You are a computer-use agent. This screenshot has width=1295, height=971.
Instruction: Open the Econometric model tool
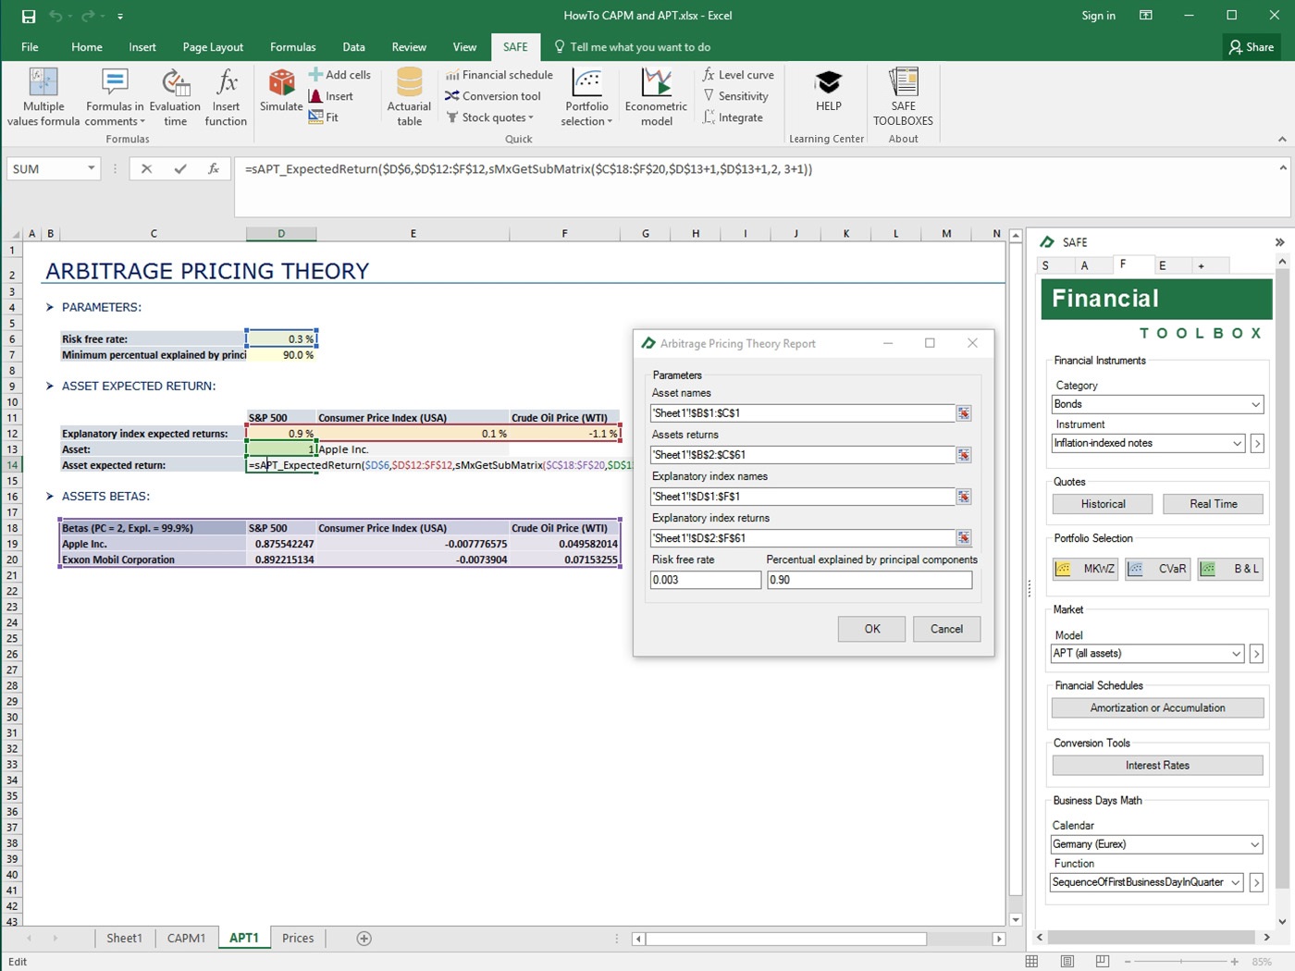pyautogui.click(x=656, y=97)
